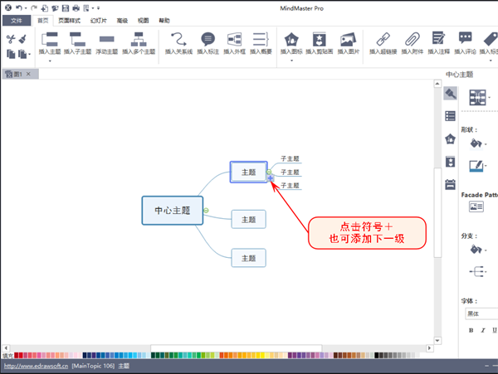Click the blue plus to add subtopic
Screen dimensions: 498x374
click(271, 178)
